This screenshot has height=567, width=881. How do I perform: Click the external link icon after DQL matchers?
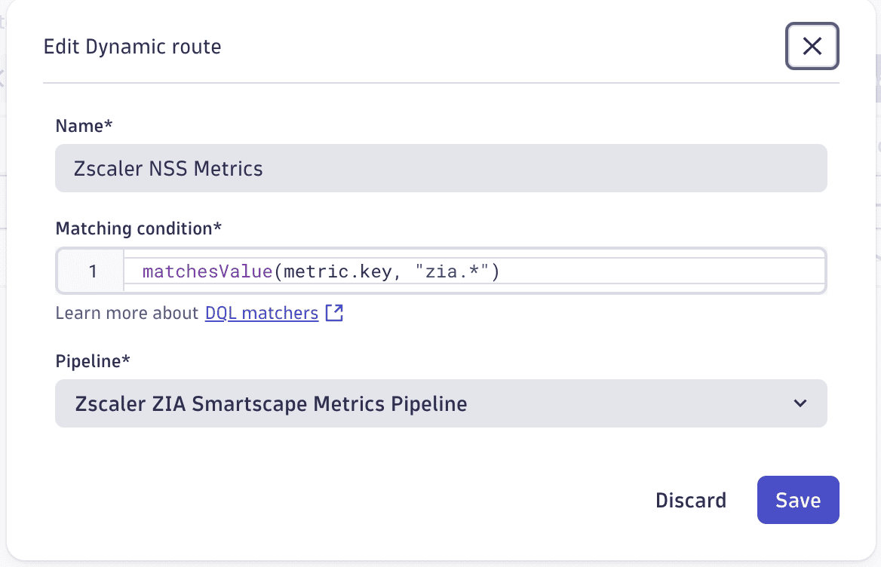click(334, 313)
